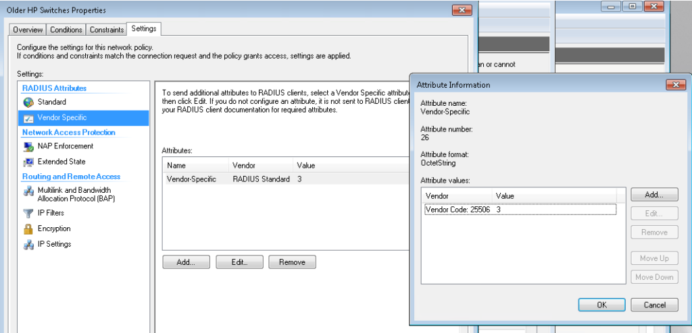Click Edit button below the Attributes list
692x333 pixels.
(x=239, y=262)
